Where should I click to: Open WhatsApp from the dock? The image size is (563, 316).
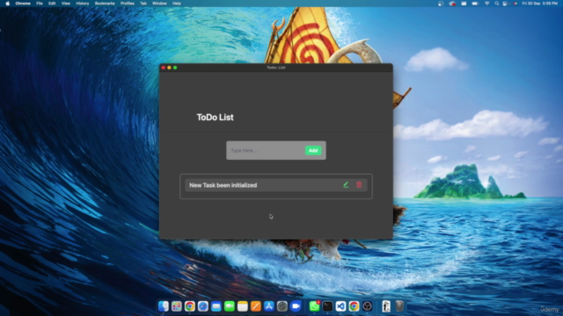pos(314,306)
